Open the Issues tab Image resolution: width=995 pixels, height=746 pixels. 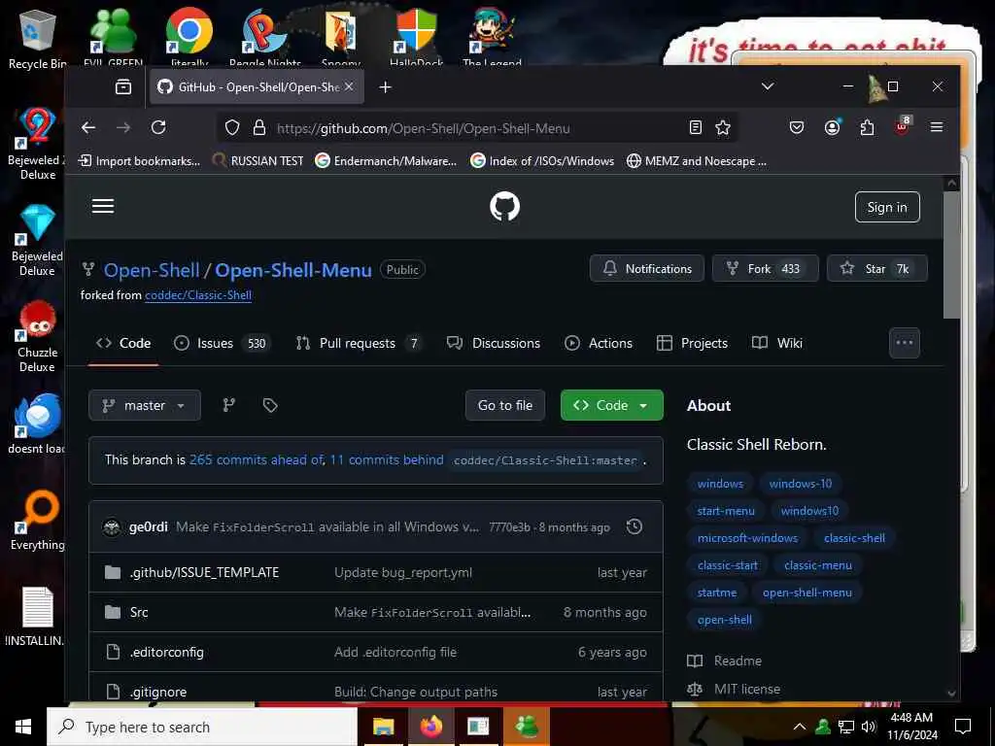223,343
